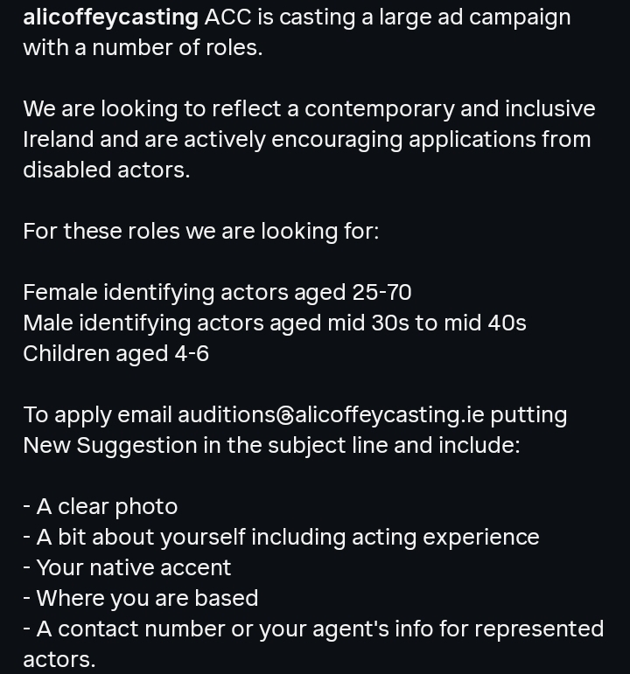The height and width of the screenshot is (674, 630).
Task: Click the 'Male identifying actors aged mid 30s' line
Action: point(275,323)
